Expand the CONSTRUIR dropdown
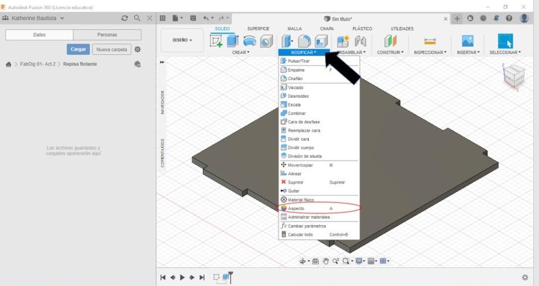The image size is (539, 286). pos(390,53)
